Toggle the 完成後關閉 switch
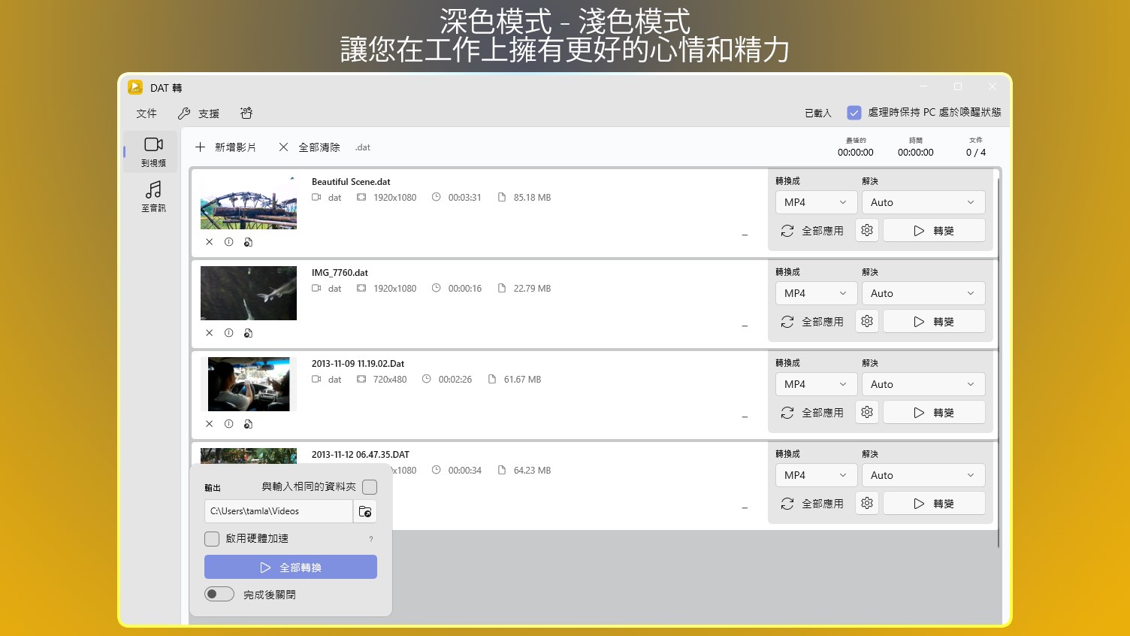This screenshot has width=1130, height=636. click(219, 594)
